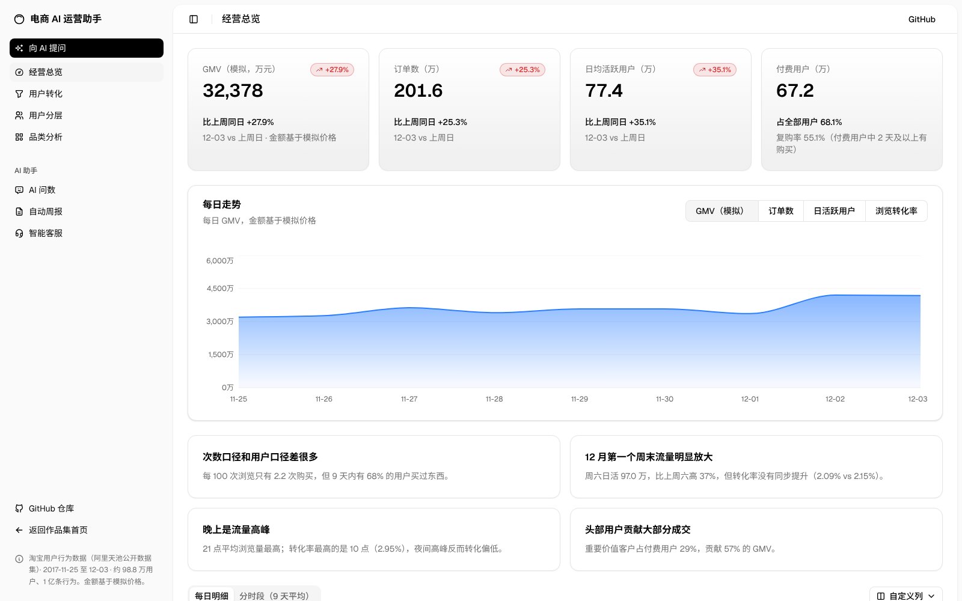962x601 pixels.
Task: Click the 经营总览 gauge icon
Action: [19, 72]
